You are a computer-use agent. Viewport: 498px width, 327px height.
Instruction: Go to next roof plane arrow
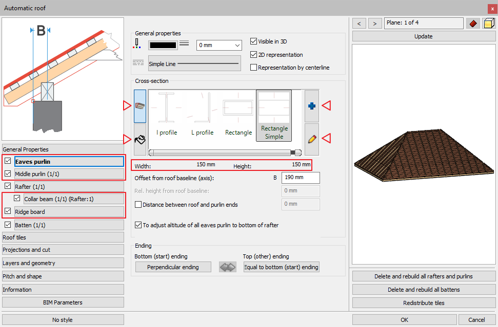pyautogui.click(x=375, y=24)
